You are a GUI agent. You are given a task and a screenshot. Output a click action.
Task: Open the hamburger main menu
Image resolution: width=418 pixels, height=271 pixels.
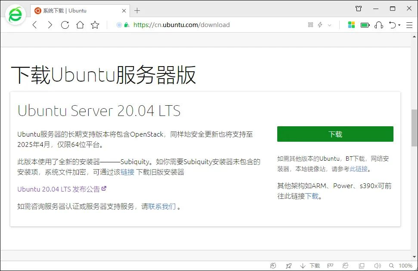point(409,25)
